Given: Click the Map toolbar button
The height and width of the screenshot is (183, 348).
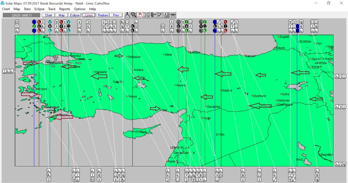Looking at the screenshot, I should tap(62, 15).
